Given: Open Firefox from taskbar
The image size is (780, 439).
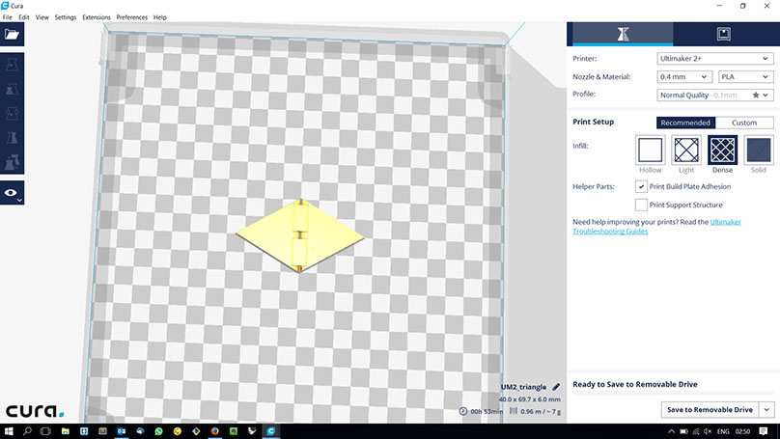Looking at the screenshot, I should pos(214,431).
